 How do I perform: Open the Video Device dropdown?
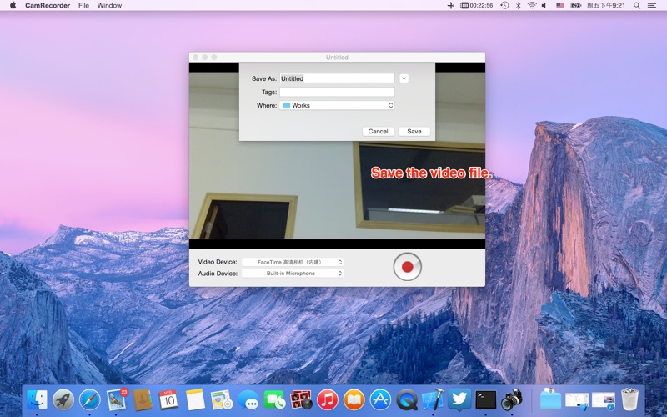[x=293, y=262]
